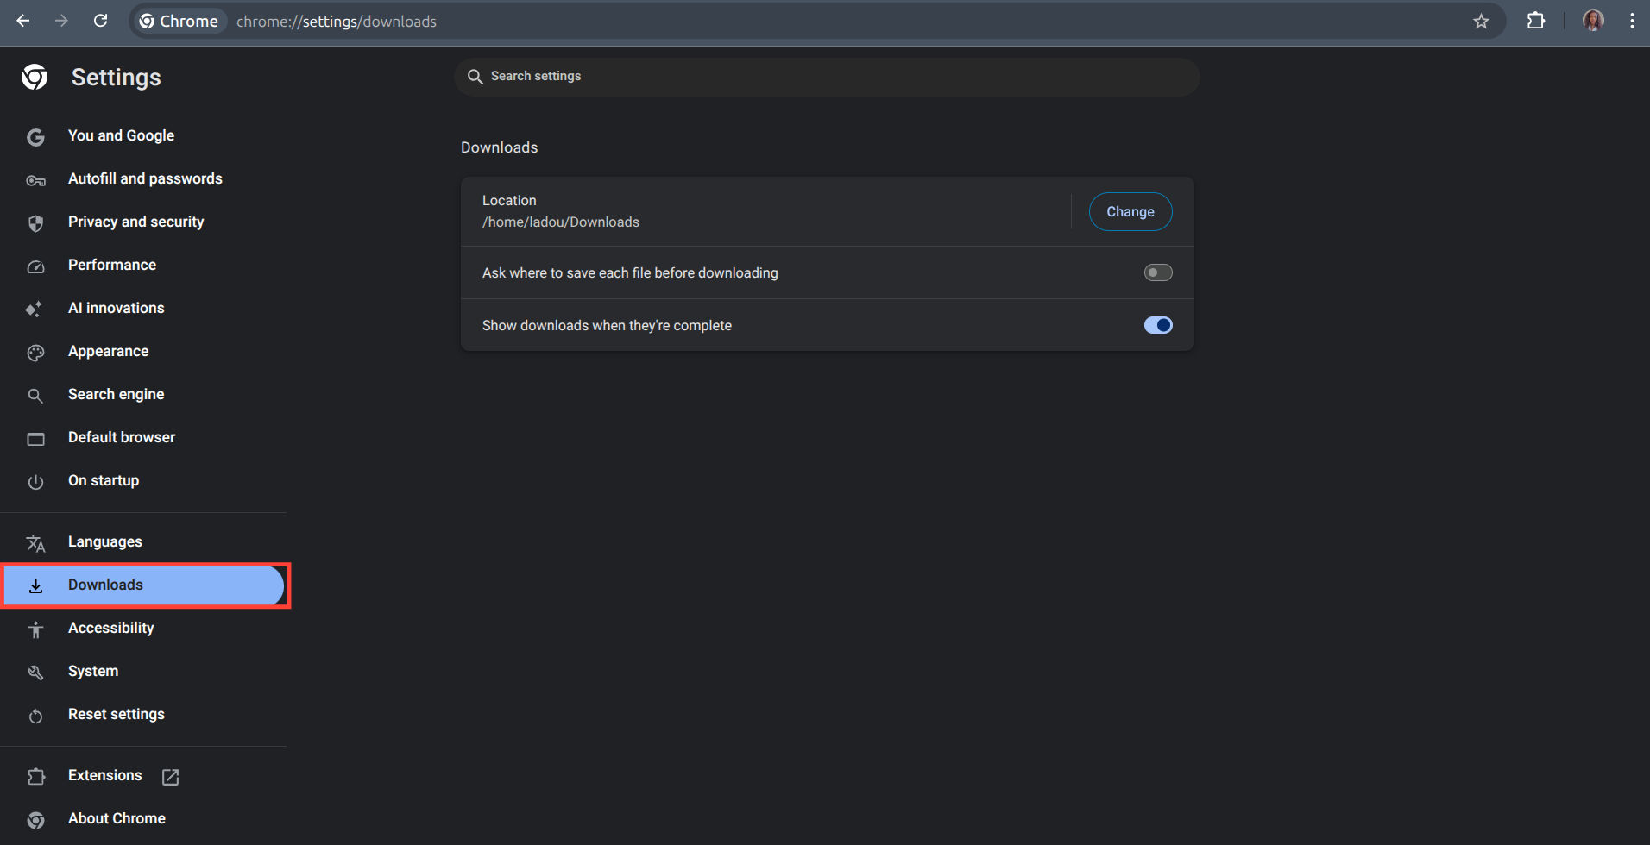Select the Downloads arrow icon
The height and width of the screenshot is (845, 1650).
[35, 585]
